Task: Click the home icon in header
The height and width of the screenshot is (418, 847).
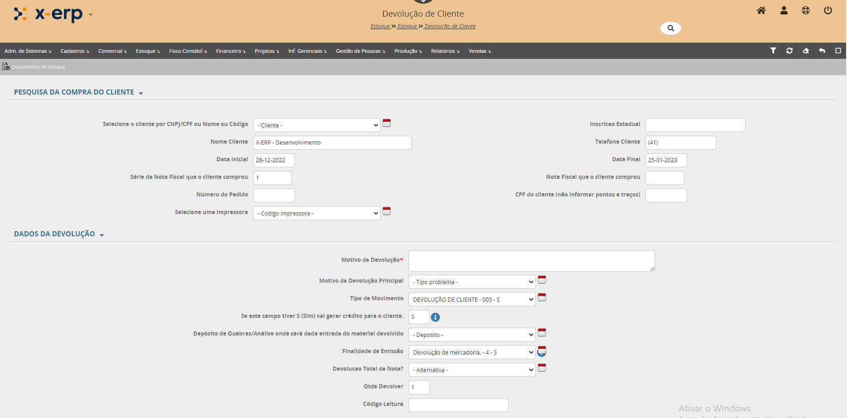Action: [x=761, y=11]
